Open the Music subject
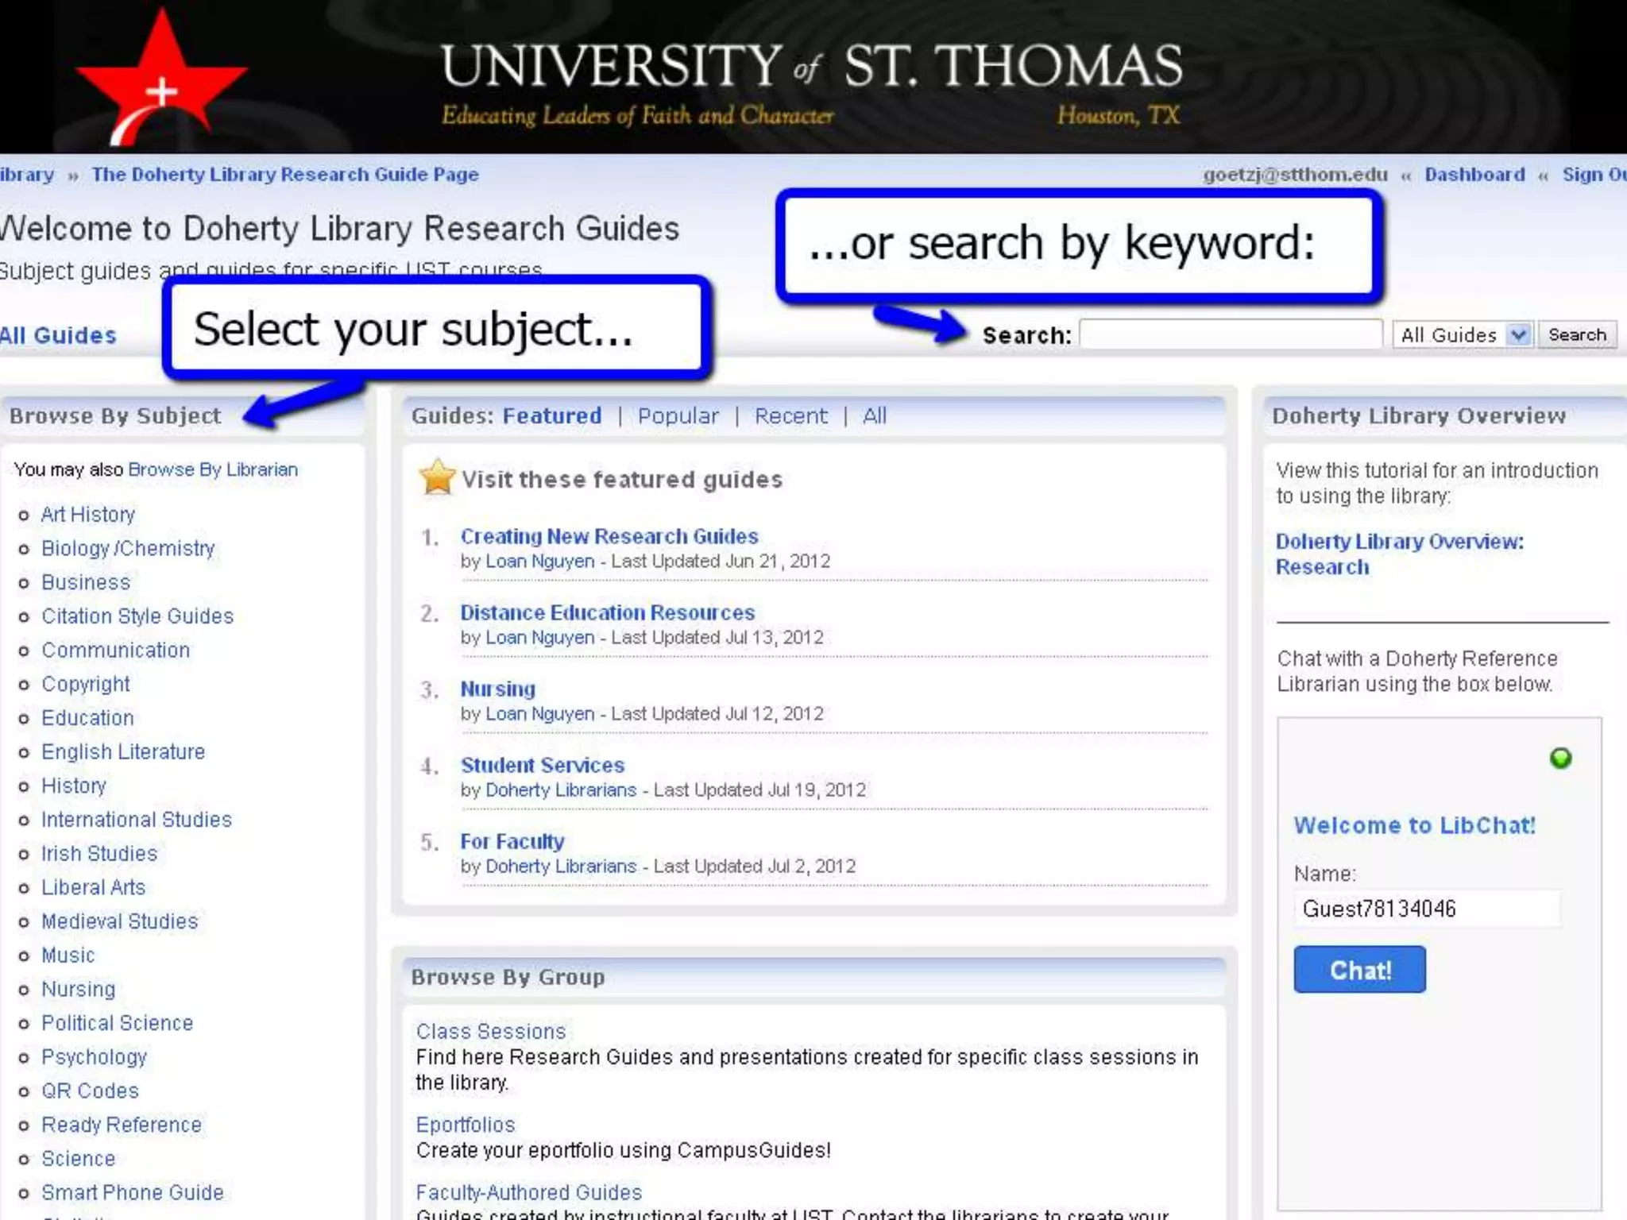Viewport: 1627px width, 1220px height. point(68,955)
